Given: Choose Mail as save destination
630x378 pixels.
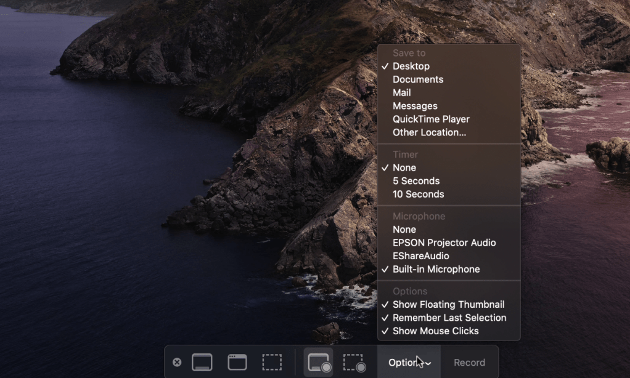Looking at the screenshot, I should click(x=401, y=92).
